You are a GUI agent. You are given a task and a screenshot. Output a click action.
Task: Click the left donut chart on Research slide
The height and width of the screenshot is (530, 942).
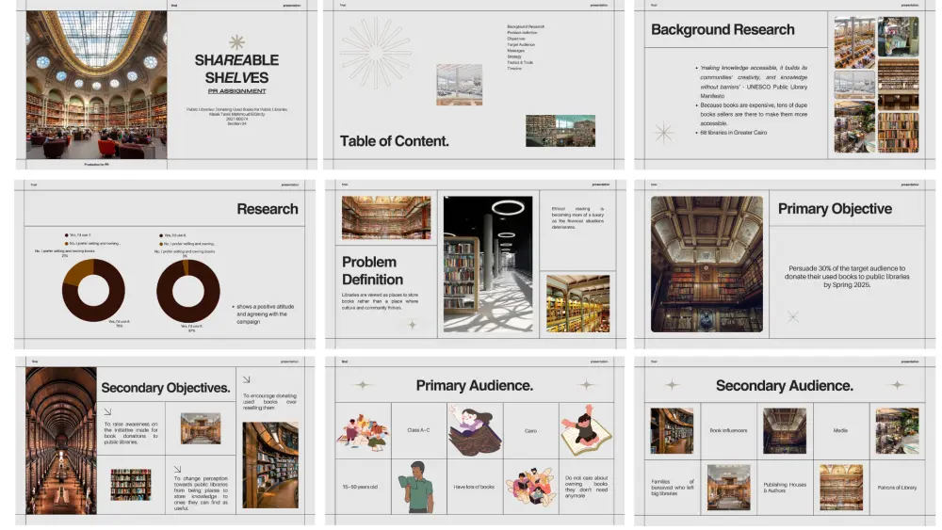(x=93, y=291)
